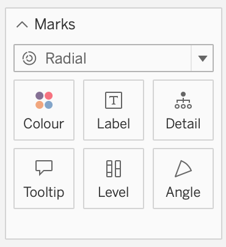Viewport: 226px width, 247px height.
Task: Select the Level caption text
Action: click(x=114, y=192)
